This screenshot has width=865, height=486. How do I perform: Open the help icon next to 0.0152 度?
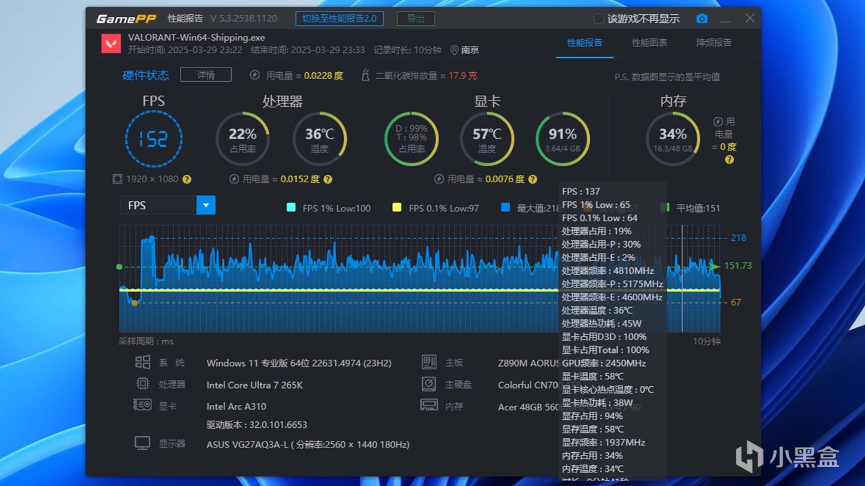click(x=328, y=180)
